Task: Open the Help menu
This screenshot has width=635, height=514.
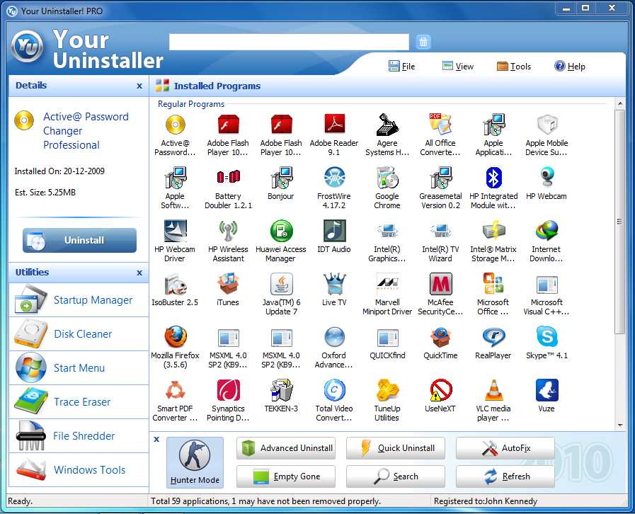Action: pos(570,67)
